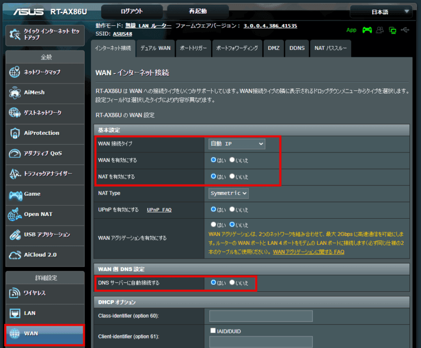
Task: Open the UPnP FAQ link
Action: tap(159, 210)
